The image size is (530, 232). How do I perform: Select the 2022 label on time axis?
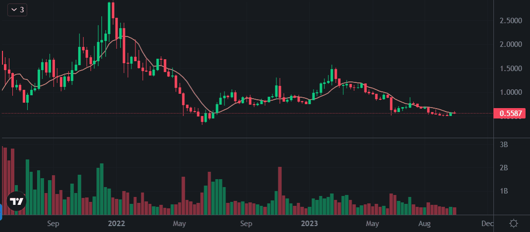point(116,224)
